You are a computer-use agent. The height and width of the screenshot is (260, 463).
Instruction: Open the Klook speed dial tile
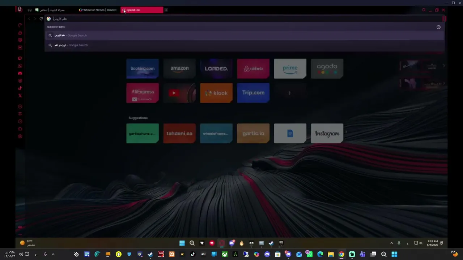[216, 93]
